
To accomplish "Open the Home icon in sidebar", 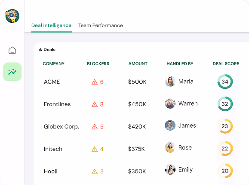I will click(12, 50).
